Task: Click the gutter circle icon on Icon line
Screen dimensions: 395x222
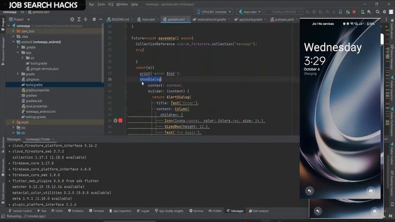Action: (115, 121)
